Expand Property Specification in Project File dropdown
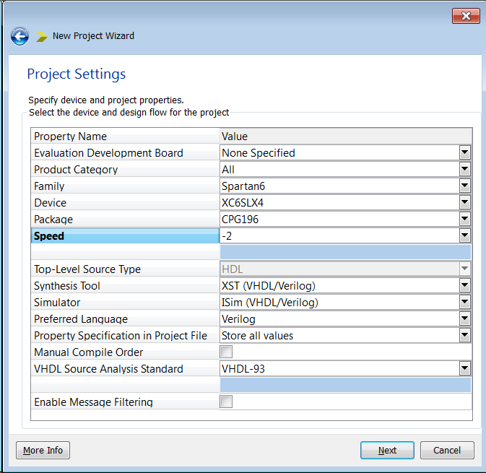Viewport: 486px width, 473px height. point(464,336)
